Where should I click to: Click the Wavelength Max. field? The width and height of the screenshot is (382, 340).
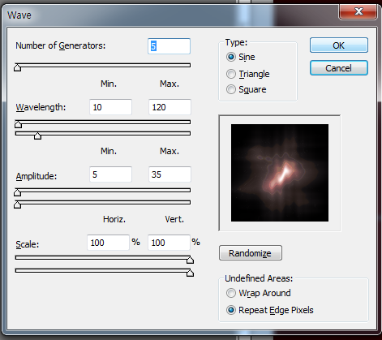tap(170, 107)
